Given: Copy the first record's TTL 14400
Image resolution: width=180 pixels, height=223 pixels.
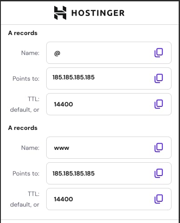Looking at the screenshot, I should point(159,104).
